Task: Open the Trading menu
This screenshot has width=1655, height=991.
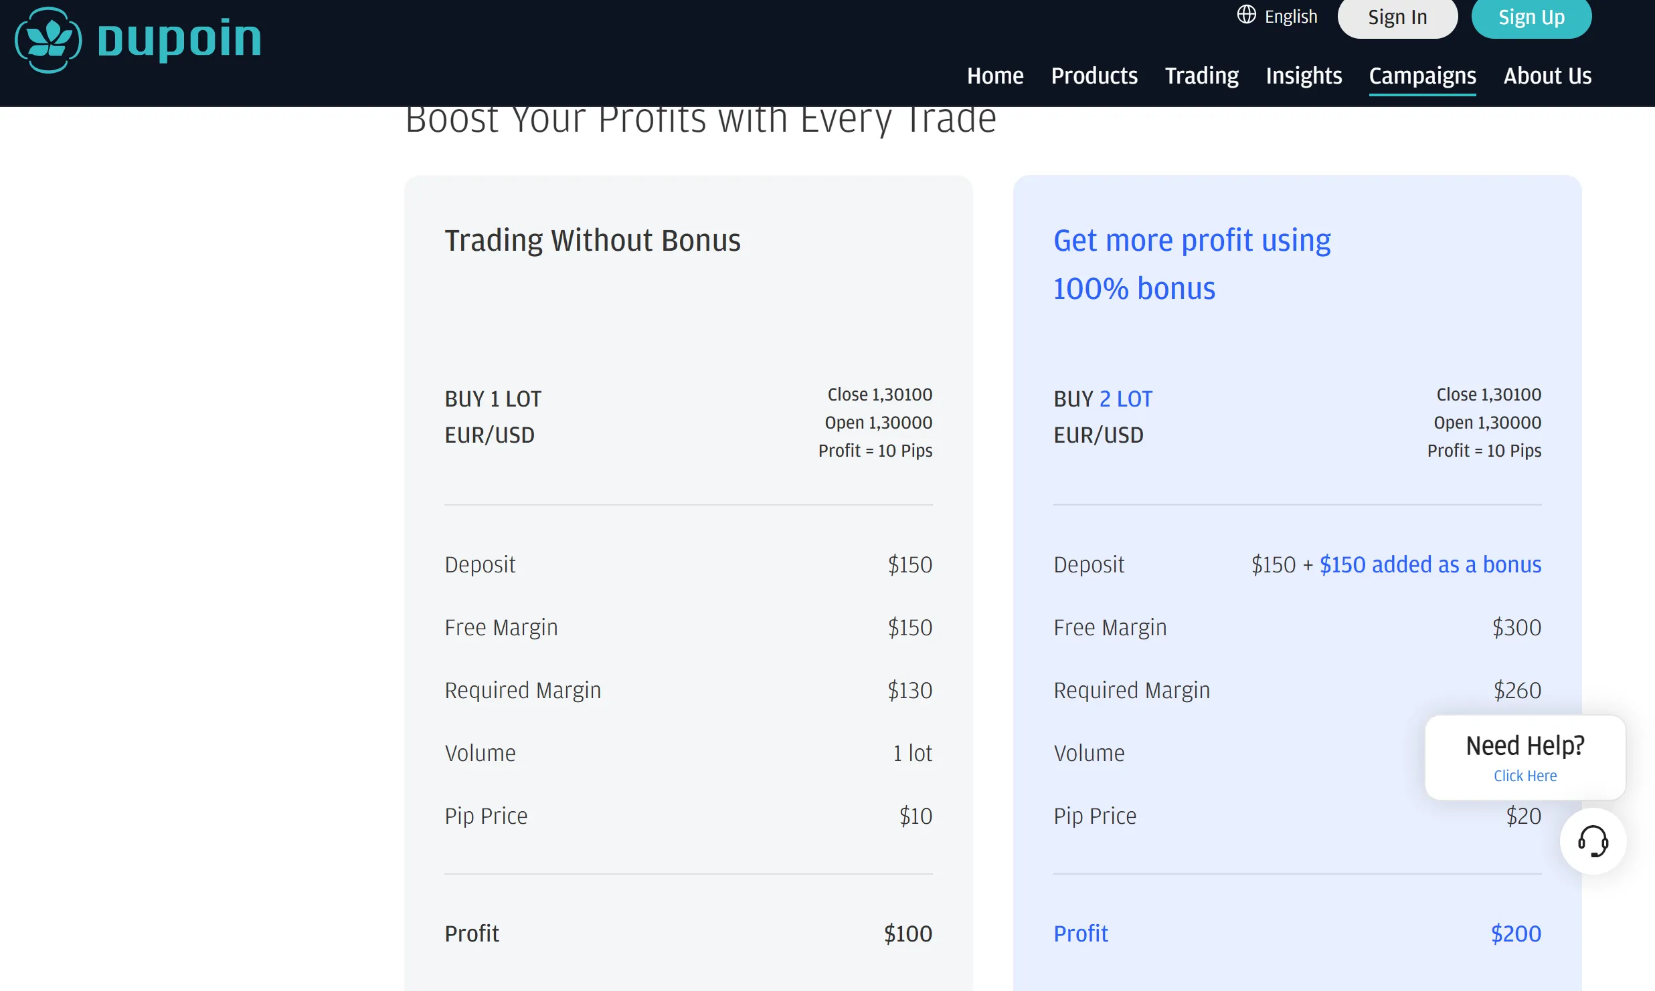Action: coord(1202,76)
